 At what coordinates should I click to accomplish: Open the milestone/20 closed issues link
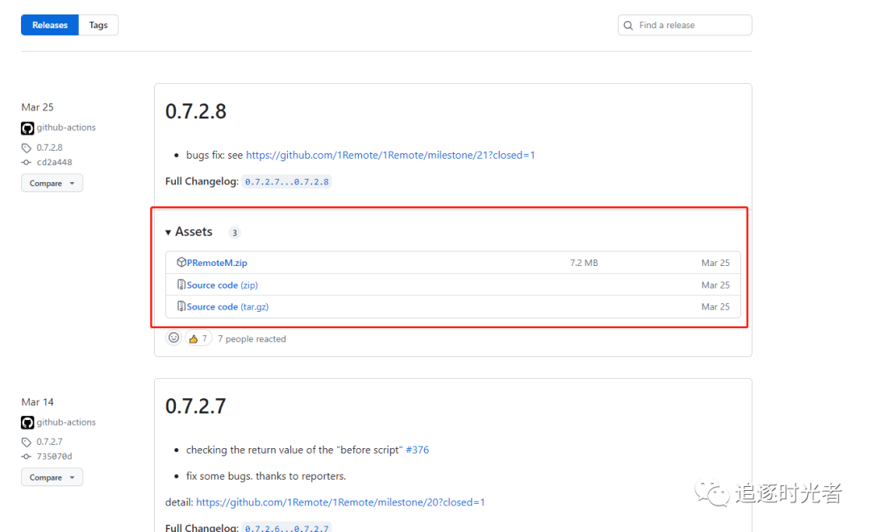pyautogui.click(x=340, y=502)
